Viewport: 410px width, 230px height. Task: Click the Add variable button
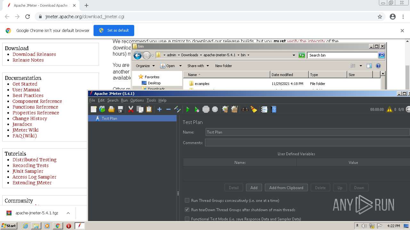254,188
